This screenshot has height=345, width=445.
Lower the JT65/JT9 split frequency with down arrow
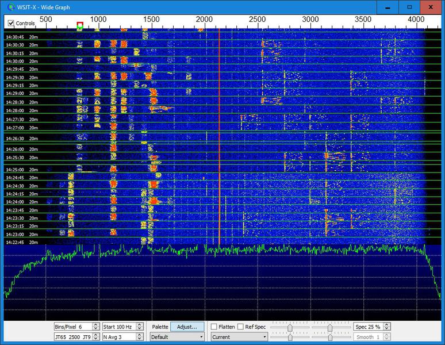pyautogui.click(x=95, y=339)
